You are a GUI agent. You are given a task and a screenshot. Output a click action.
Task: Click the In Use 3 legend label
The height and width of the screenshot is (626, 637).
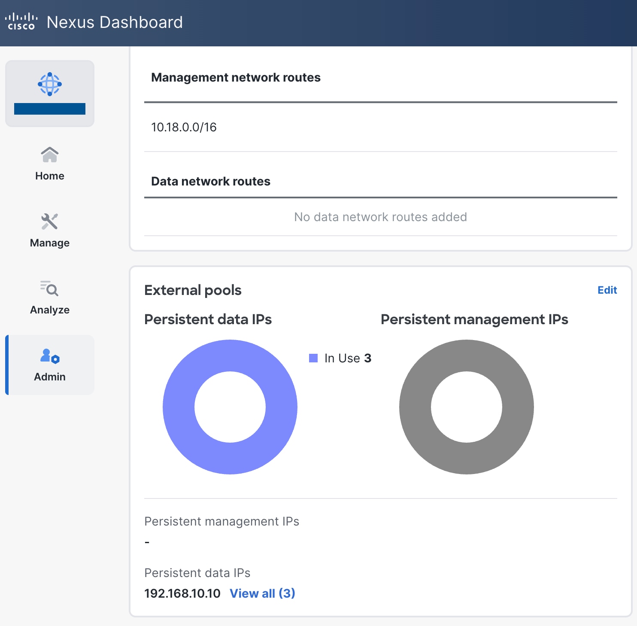(346, 358)
